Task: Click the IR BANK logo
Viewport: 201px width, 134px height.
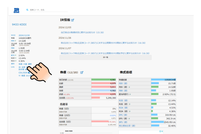Action: coord(16,10)
